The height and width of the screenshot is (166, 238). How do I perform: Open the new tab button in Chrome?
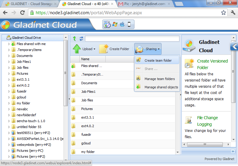(179, 4)
